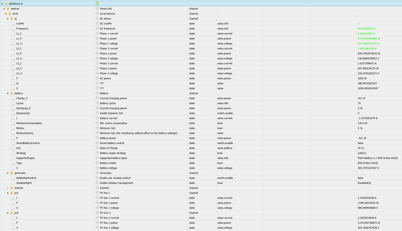The height and width of the screenshot is (231, 402).
Task: Collapse the pv2 channel node
Action: pyautogui.click(x=7, y=213)
